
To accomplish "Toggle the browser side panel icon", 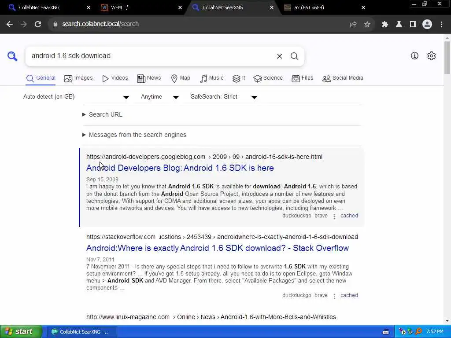I will click(x=413, y=25).
